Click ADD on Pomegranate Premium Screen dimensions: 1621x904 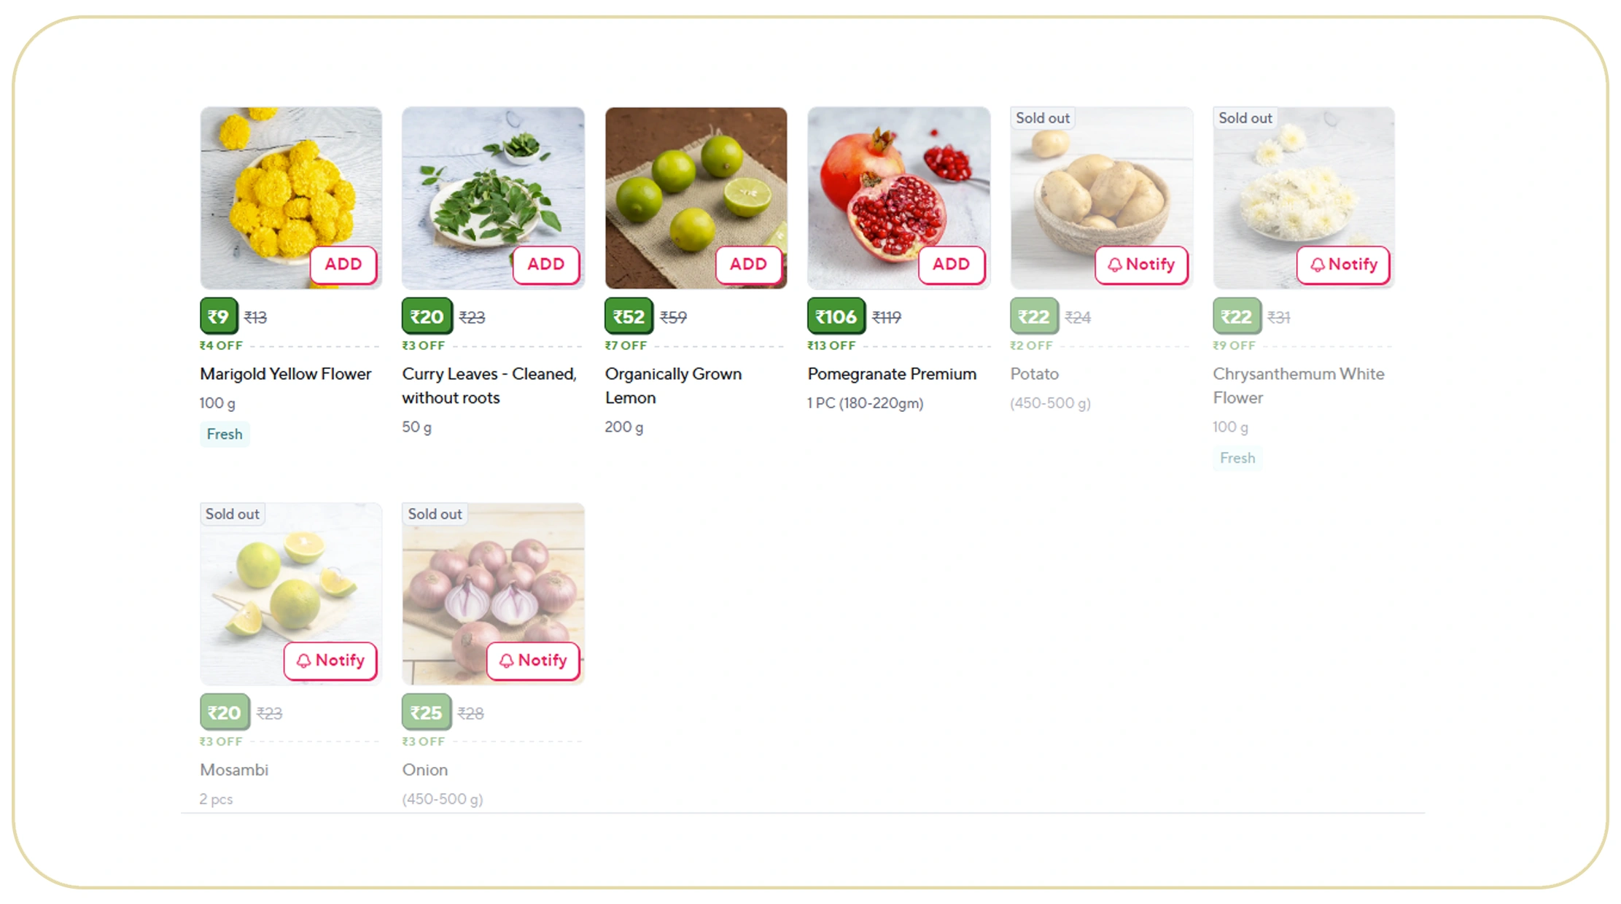coord(951,265)
